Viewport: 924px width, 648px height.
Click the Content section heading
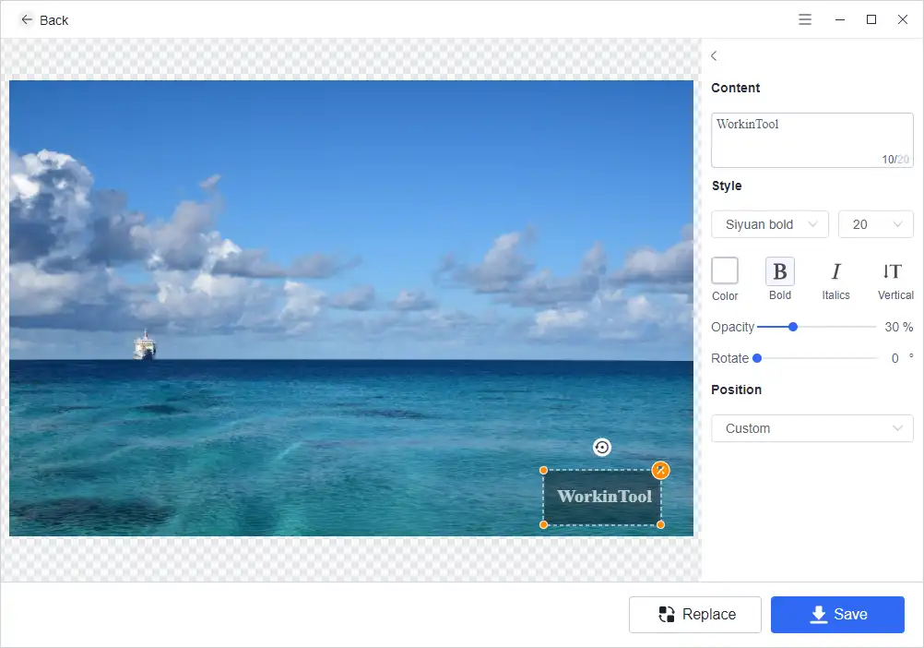point(736,88)
